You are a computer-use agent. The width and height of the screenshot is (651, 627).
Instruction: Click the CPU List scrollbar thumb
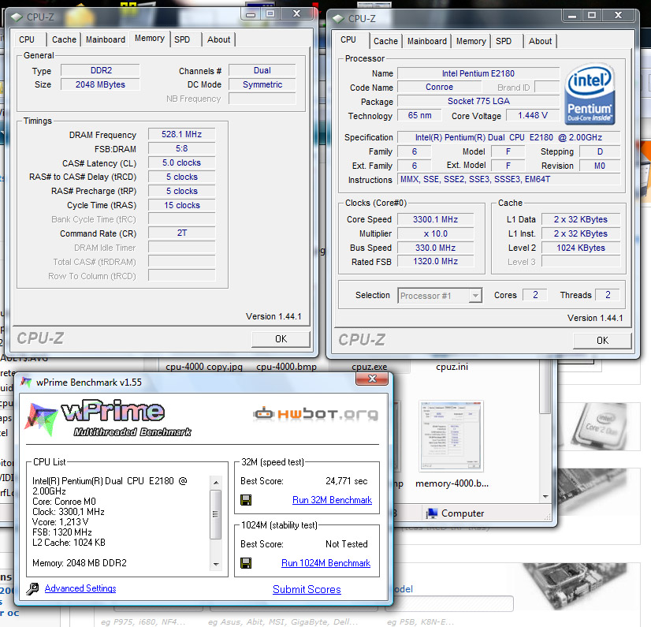216,514
